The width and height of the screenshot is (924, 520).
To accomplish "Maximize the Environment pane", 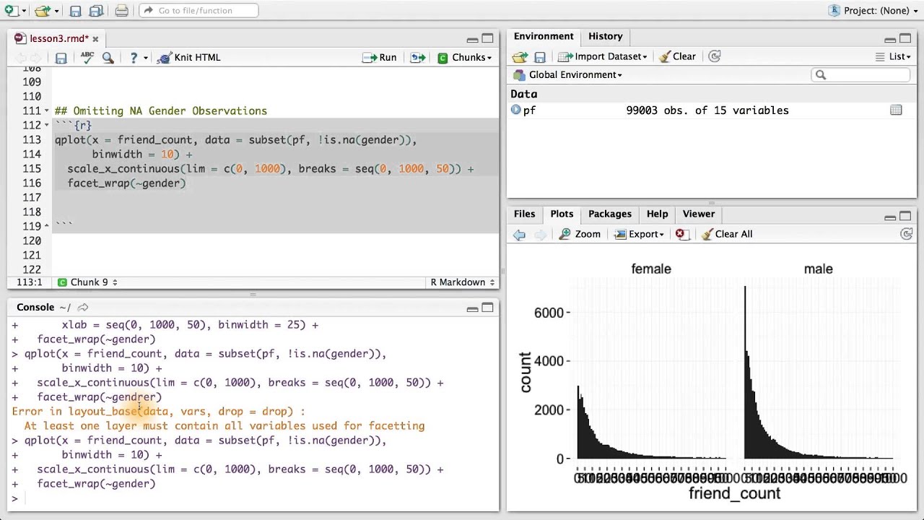I will tap(905, 38).
